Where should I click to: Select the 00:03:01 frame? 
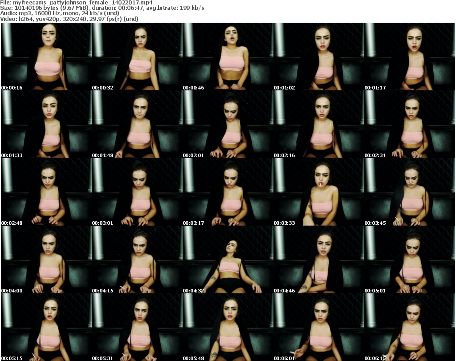click(x=137, y=192)
